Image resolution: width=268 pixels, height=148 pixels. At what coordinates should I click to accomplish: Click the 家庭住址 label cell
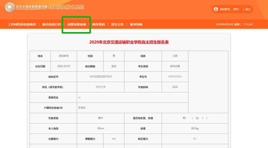[53, 97]
